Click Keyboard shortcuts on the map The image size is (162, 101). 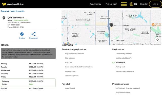coord(123,44)
